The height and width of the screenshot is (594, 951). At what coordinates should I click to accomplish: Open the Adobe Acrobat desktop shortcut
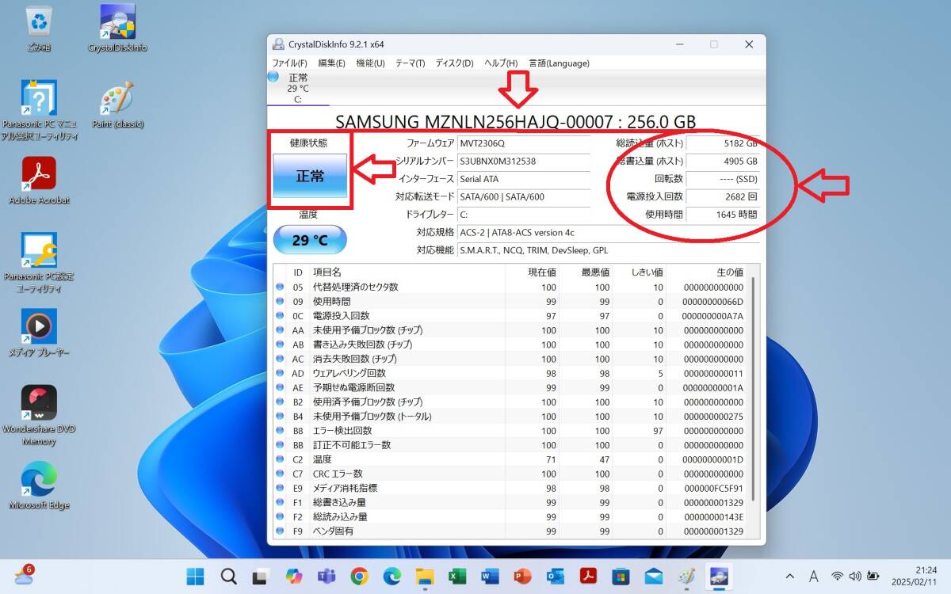(x=39, y=181)
